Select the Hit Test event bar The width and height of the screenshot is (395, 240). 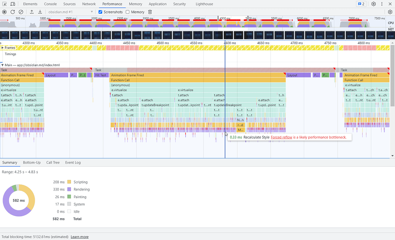101,75
